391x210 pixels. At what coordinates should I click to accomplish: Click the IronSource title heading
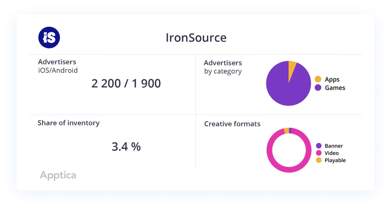click(x=196, y=38)
